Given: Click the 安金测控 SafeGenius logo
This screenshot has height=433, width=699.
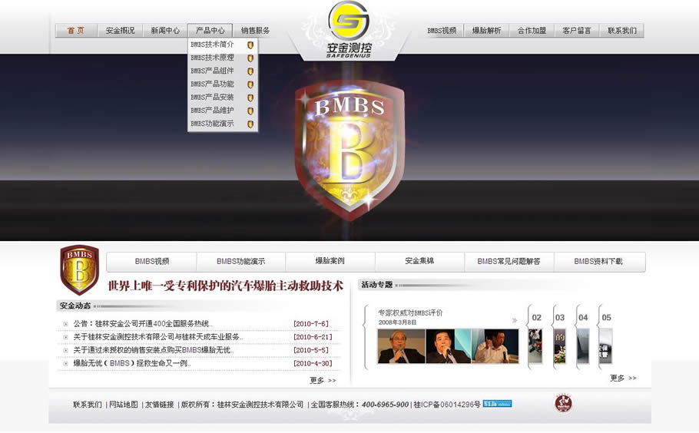Looking at the screenshot, I should 348,31.
